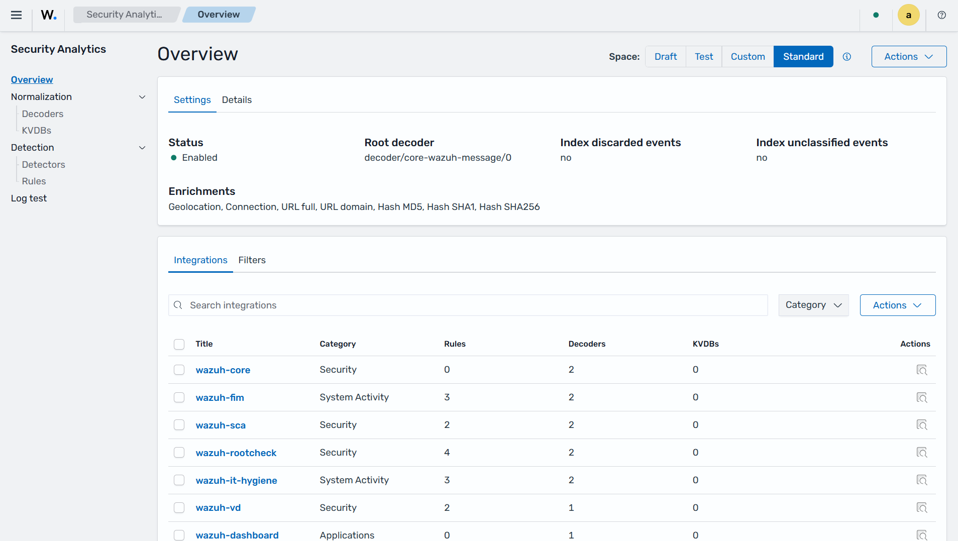
Task: Click the 'decoder/core-wazuh-message/0' root decoder value
Action: pyautogui.click(x=438, y=158)
